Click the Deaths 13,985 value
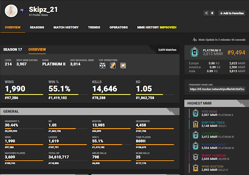Screen dimensions: 249x175 pos(98,125)
